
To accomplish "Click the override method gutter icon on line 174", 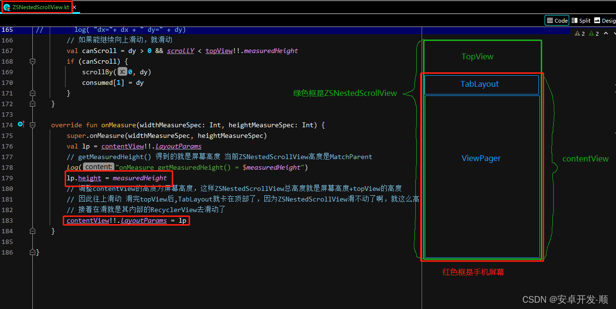I will (21, 124).
